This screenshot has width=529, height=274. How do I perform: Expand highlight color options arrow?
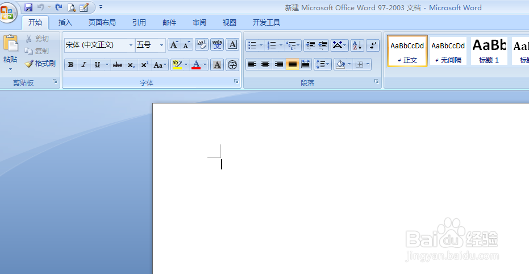pyautogui.click(x=186, y=65)
